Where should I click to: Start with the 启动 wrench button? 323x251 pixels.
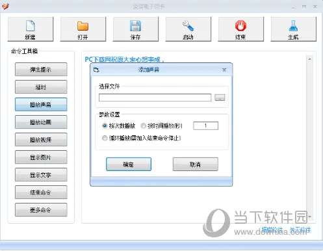(x=188, y=29)
